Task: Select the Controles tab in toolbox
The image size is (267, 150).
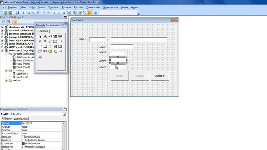Action: [43, 31]
